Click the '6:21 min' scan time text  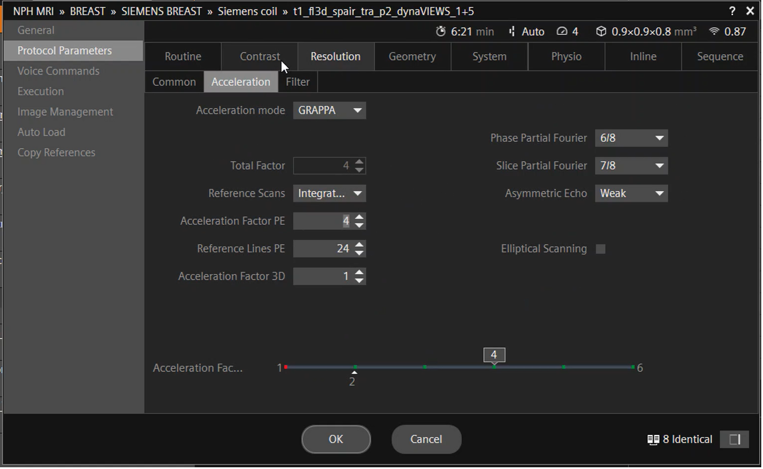[x=473, y=32]
